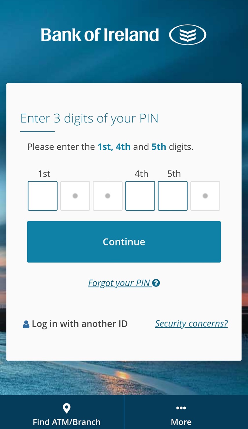Click the masked sixth PIN digit box
Screen dimensions: 248x429
tap(205, 196)
